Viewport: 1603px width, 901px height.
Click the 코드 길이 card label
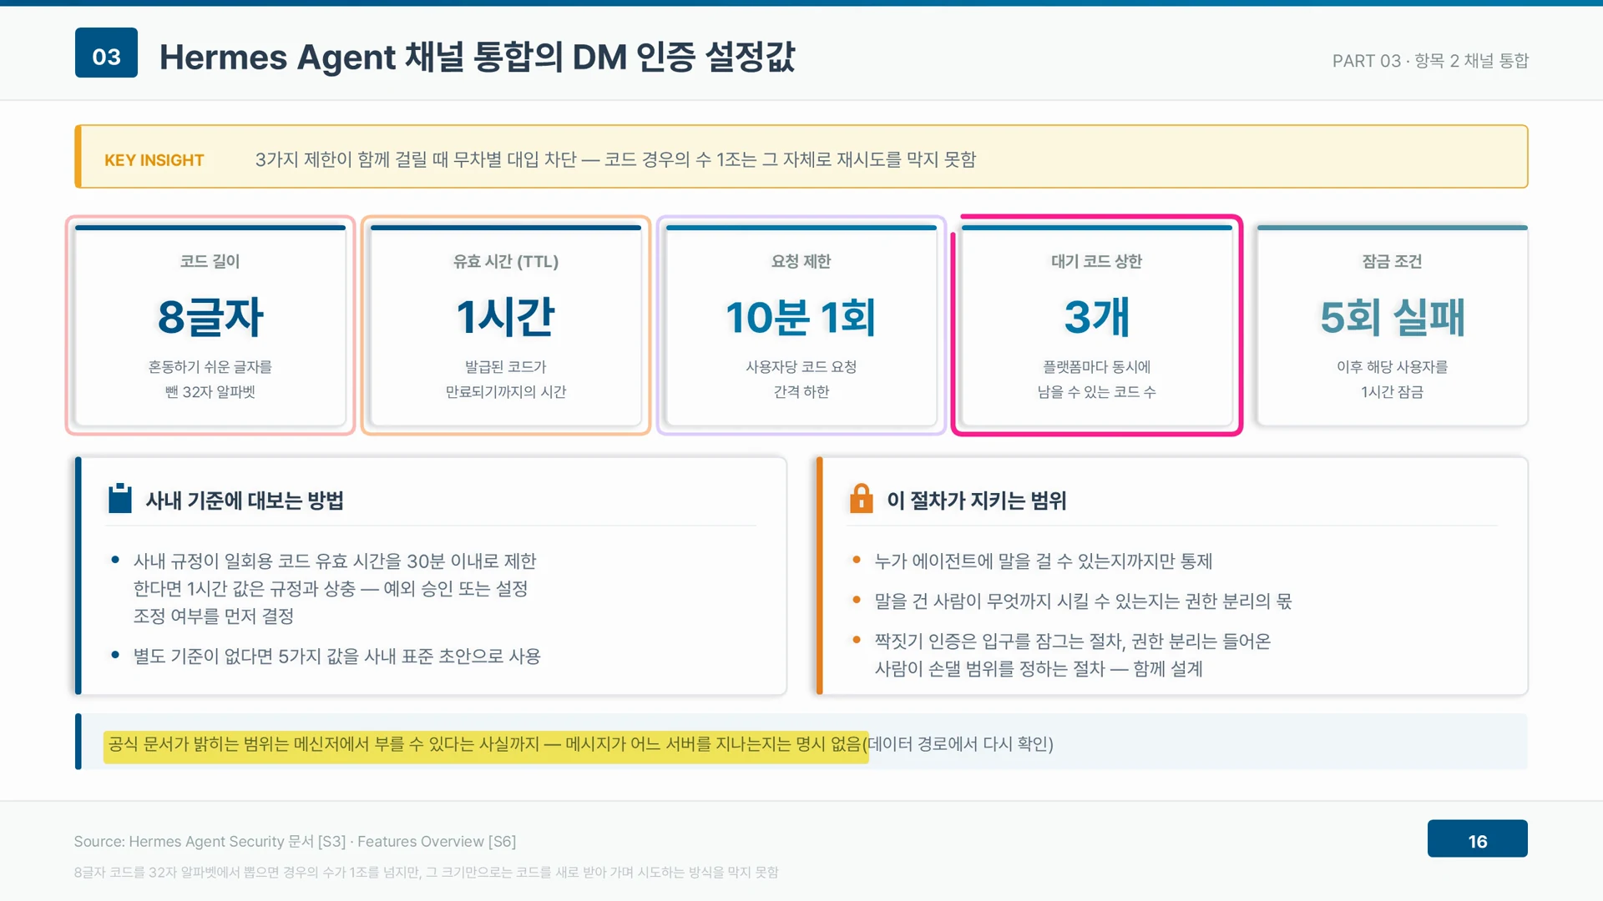[210, 261]
